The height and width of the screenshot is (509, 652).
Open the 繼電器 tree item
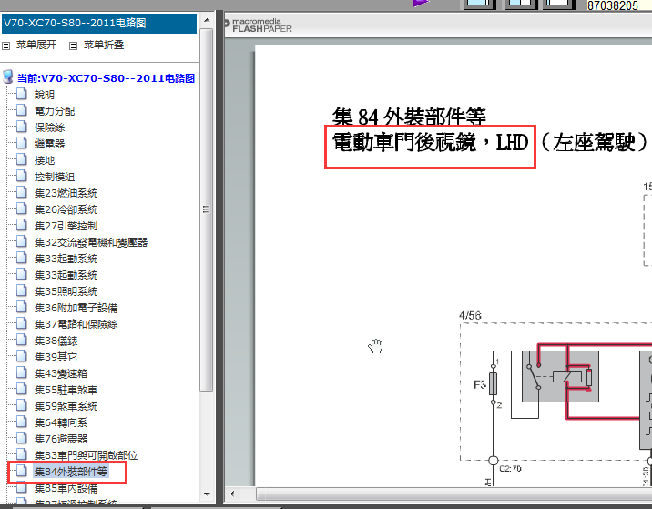point(49,144)
